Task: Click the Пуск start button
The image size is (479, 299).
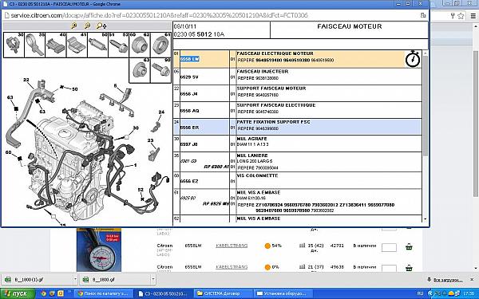Action: 17,293
